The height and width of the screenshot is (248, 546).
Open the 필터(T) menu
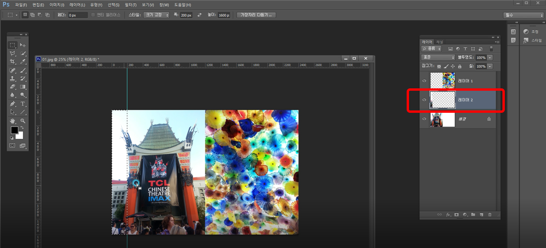click(x=131, y=5)
